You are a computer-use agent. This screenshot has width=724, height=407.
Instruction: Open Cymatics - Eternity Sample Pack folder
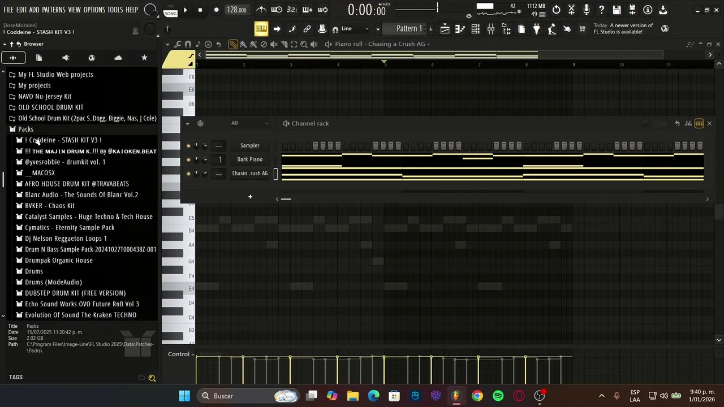tap(65, 227)
